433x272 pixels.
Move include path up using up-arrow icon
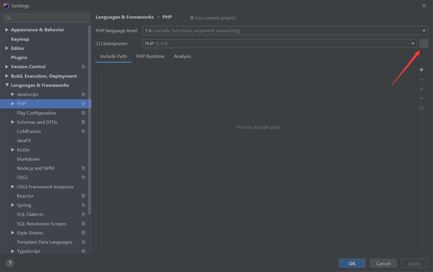[x=421, y=89]
